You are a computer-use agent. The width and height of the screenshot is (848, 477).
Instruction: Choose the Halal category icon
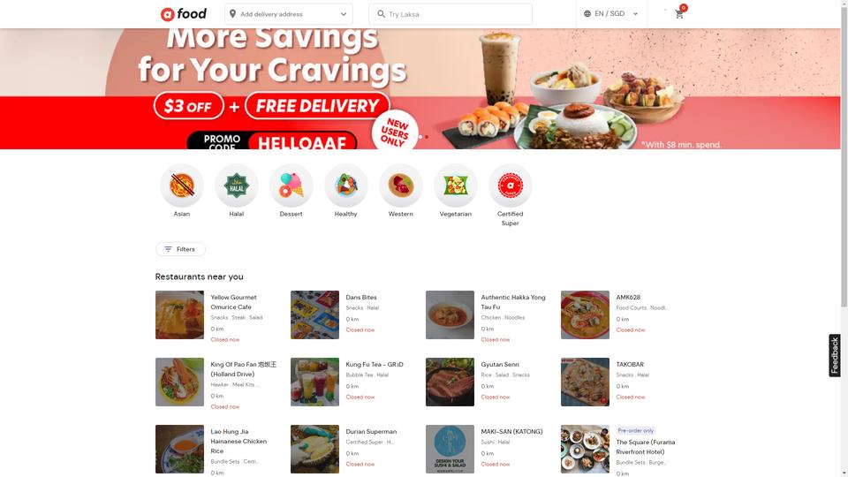point(237,185)
